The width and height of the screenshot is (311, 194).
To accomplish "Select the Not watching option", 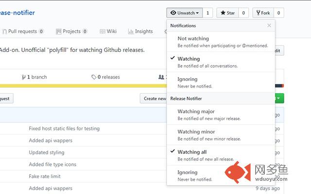I will [x=221, y=42].
